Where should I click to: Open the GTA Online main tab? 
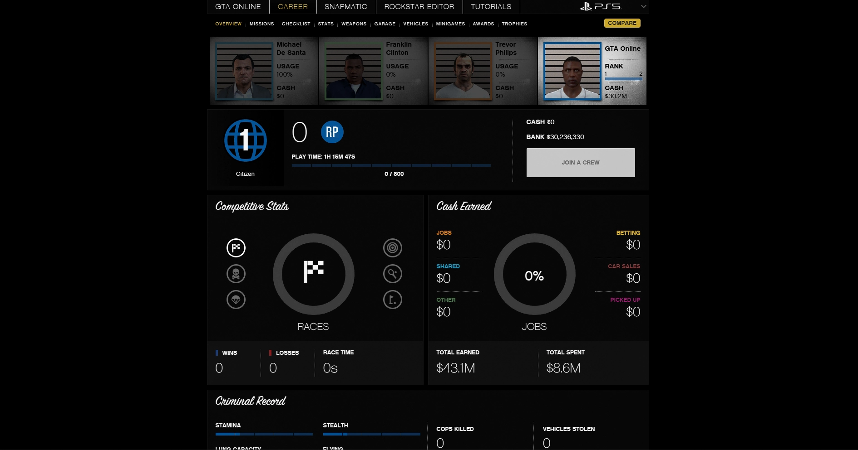[238, 7]
